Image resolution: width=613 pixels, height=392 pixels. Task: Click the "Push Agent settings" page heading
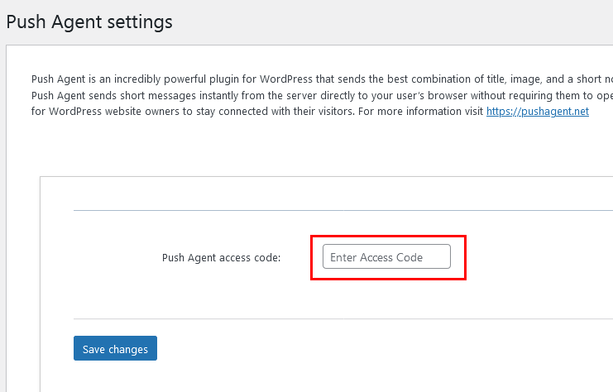point(89,22)
